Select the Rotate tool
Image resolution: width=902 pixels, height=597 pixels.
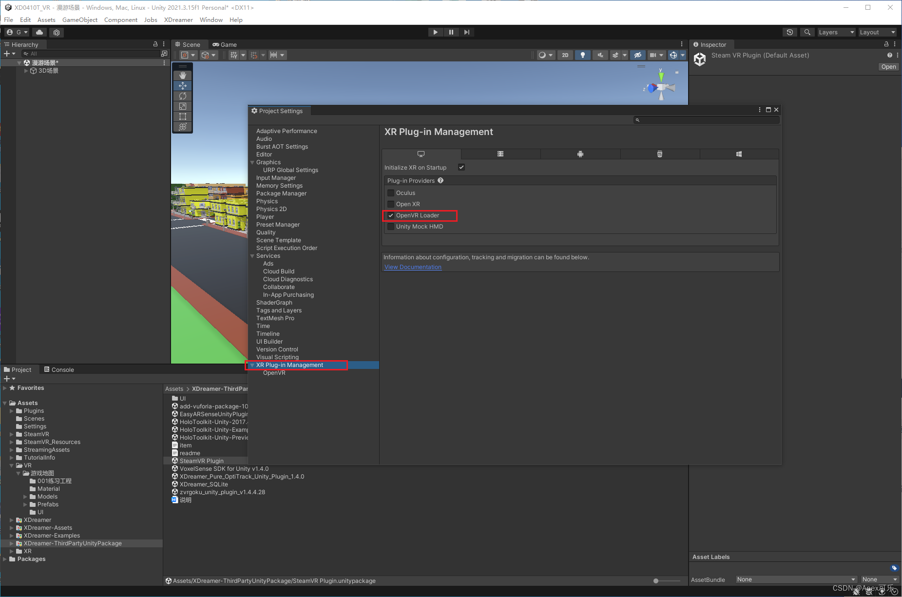click(183, 96)
